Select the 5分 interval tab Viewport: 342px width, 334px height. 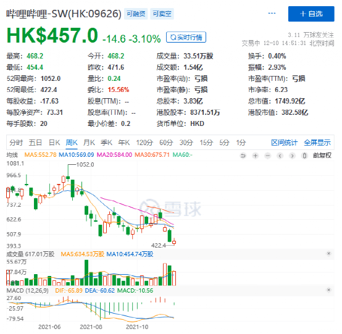coord(225,143)
